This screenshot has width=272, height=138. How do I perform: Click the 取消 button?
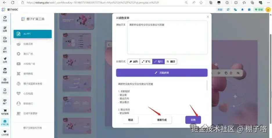(131, 120)
